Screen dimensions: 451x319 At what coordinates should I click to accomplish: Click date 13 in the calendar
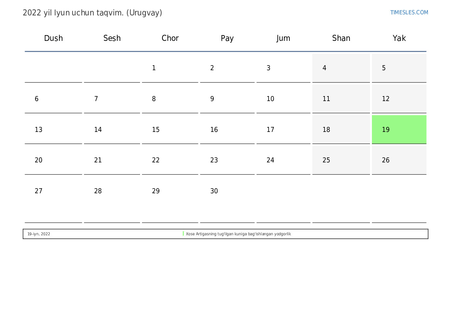tap(39, 130)
